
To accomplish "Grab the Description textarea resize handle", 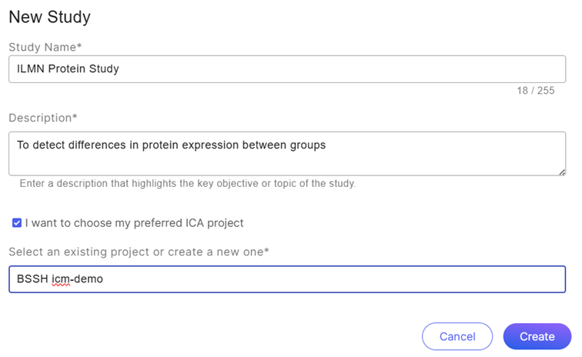I will 562,172.
